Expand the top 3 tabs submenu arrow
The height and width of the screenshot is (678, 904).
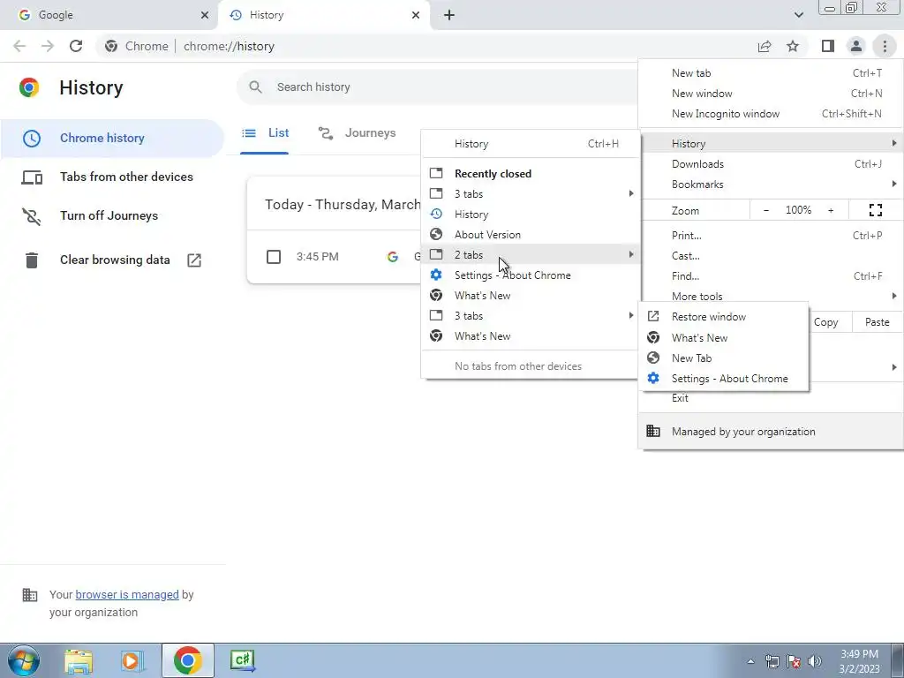[630, 193]
